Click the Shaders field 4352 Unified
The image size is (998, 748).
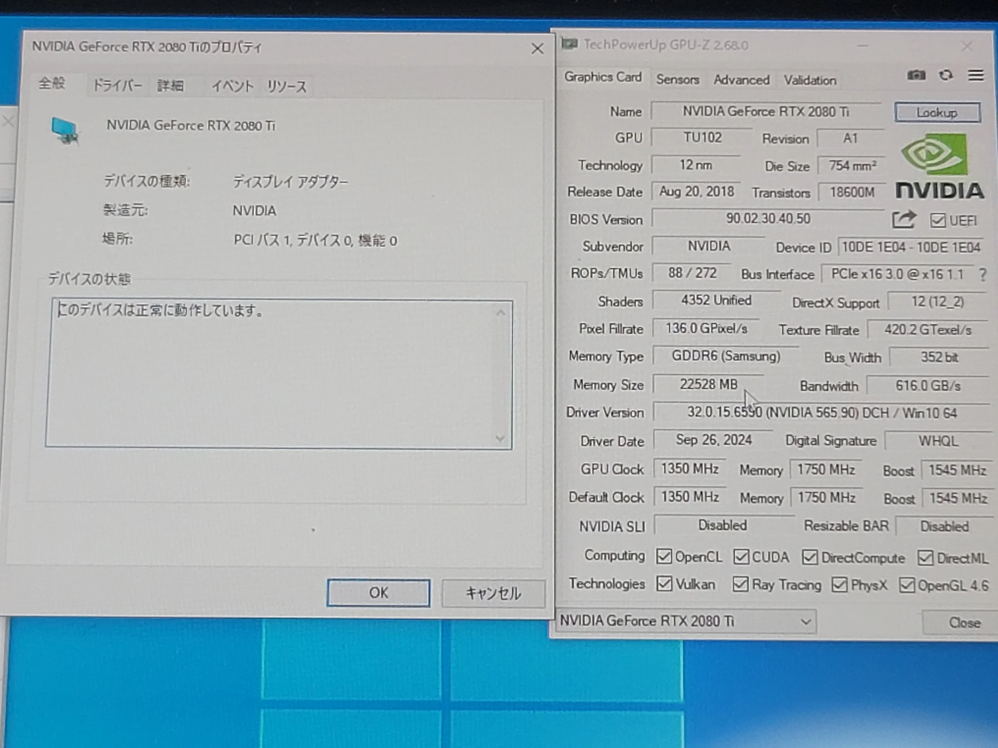(x=716, y=300)
